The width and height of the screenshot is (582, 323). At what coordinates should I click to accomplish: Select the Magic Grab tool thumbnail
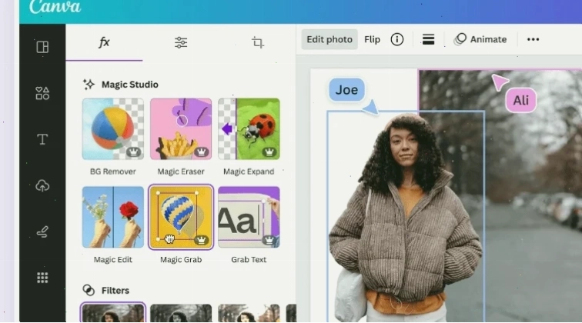point(181,217)
